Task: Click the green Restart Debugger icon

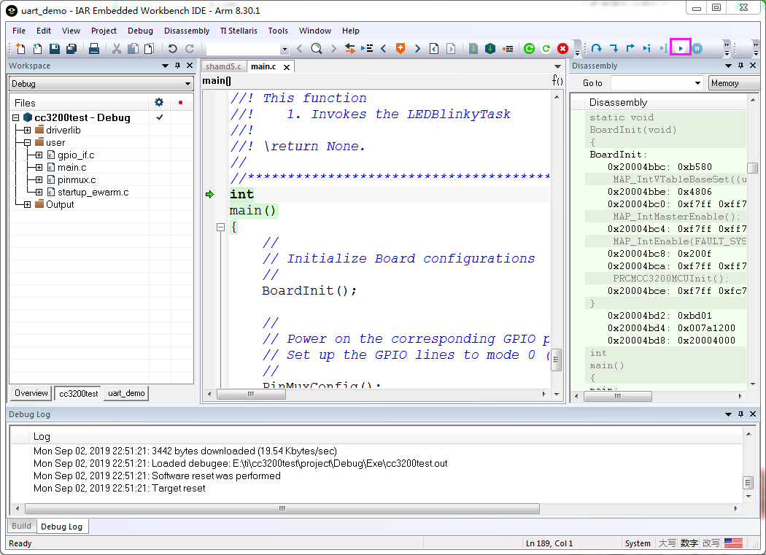Action: 529,48
